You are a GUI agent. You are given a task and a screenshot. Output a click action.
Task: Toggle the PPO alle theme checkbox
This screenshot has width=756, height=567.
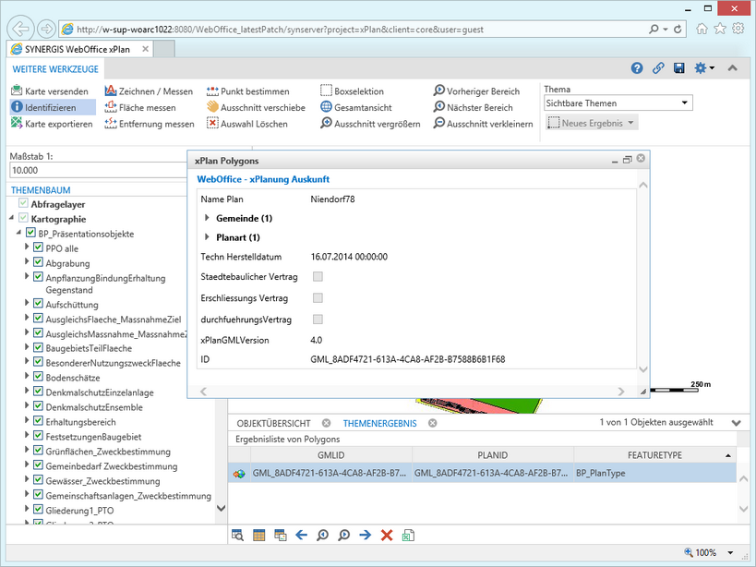pos(37,248)
